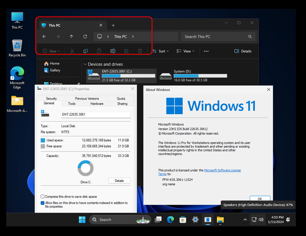
Task: Click the Drive C usage donut chart
Action: coord(86,168)
